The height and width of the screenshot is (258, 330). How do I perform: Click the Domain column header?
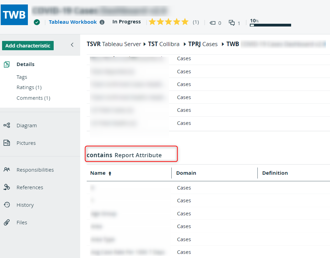pyautogui.click(x=186, y=173)
